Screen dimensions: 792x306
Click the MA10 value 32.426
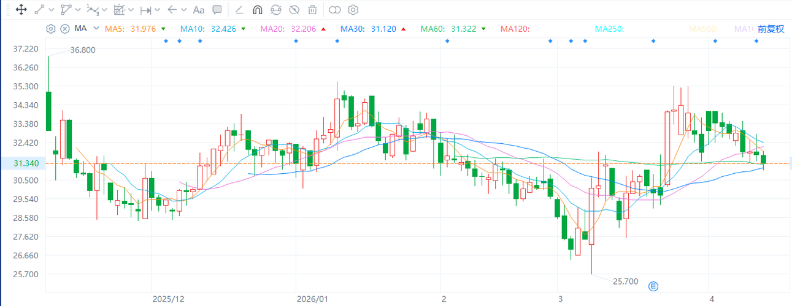click(225, 29)
